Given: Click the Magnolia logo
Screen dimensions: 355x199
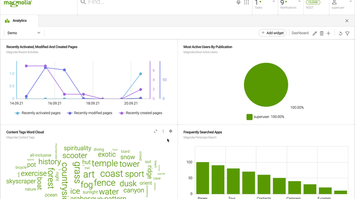Looking at the screenshot, I should [18, 3].
